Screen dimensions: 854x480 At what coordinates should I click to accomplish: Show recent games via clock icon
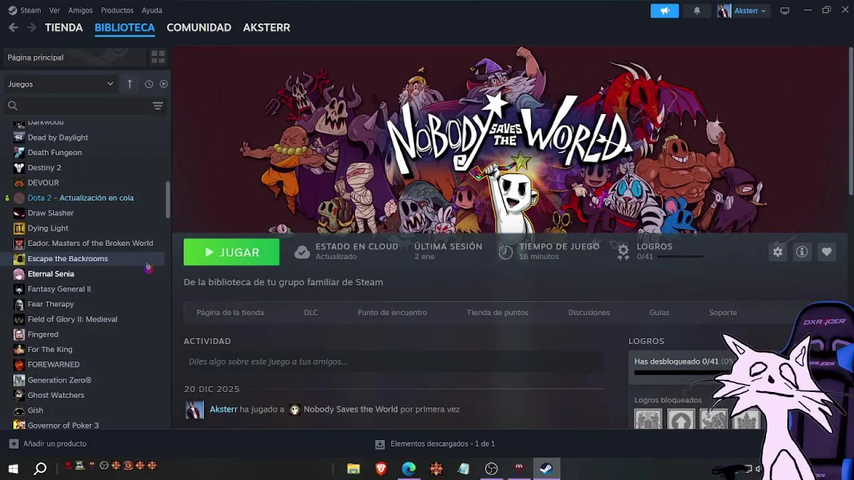tap(149, 84)
